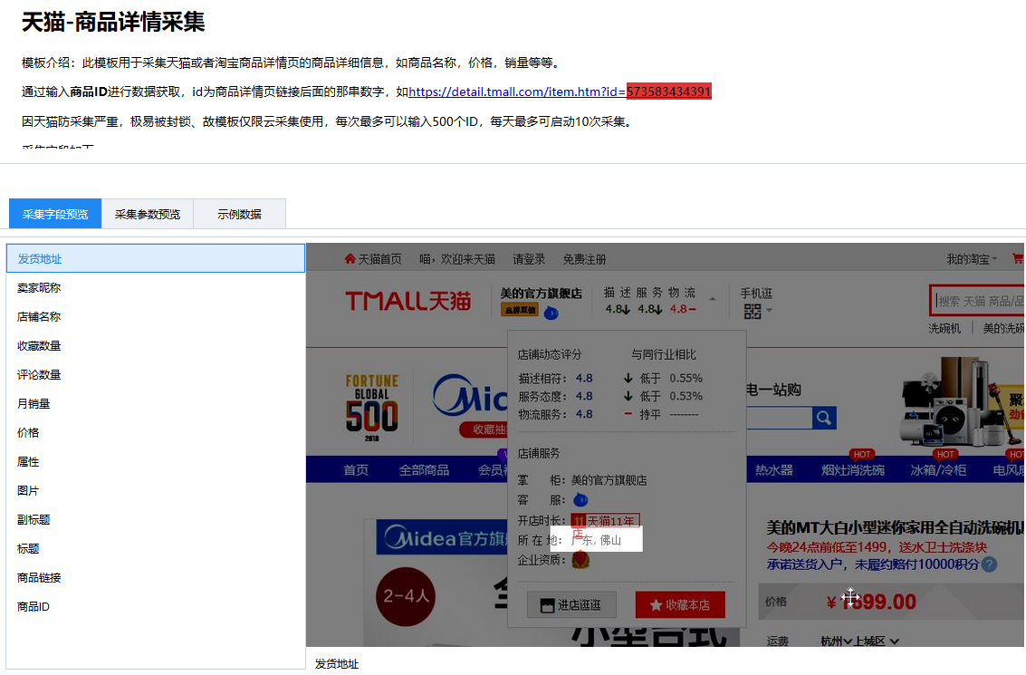Click the 美的官方旗舰店 store name
The height and width of the screenshot is (675, 1026).
coord(542,294)
